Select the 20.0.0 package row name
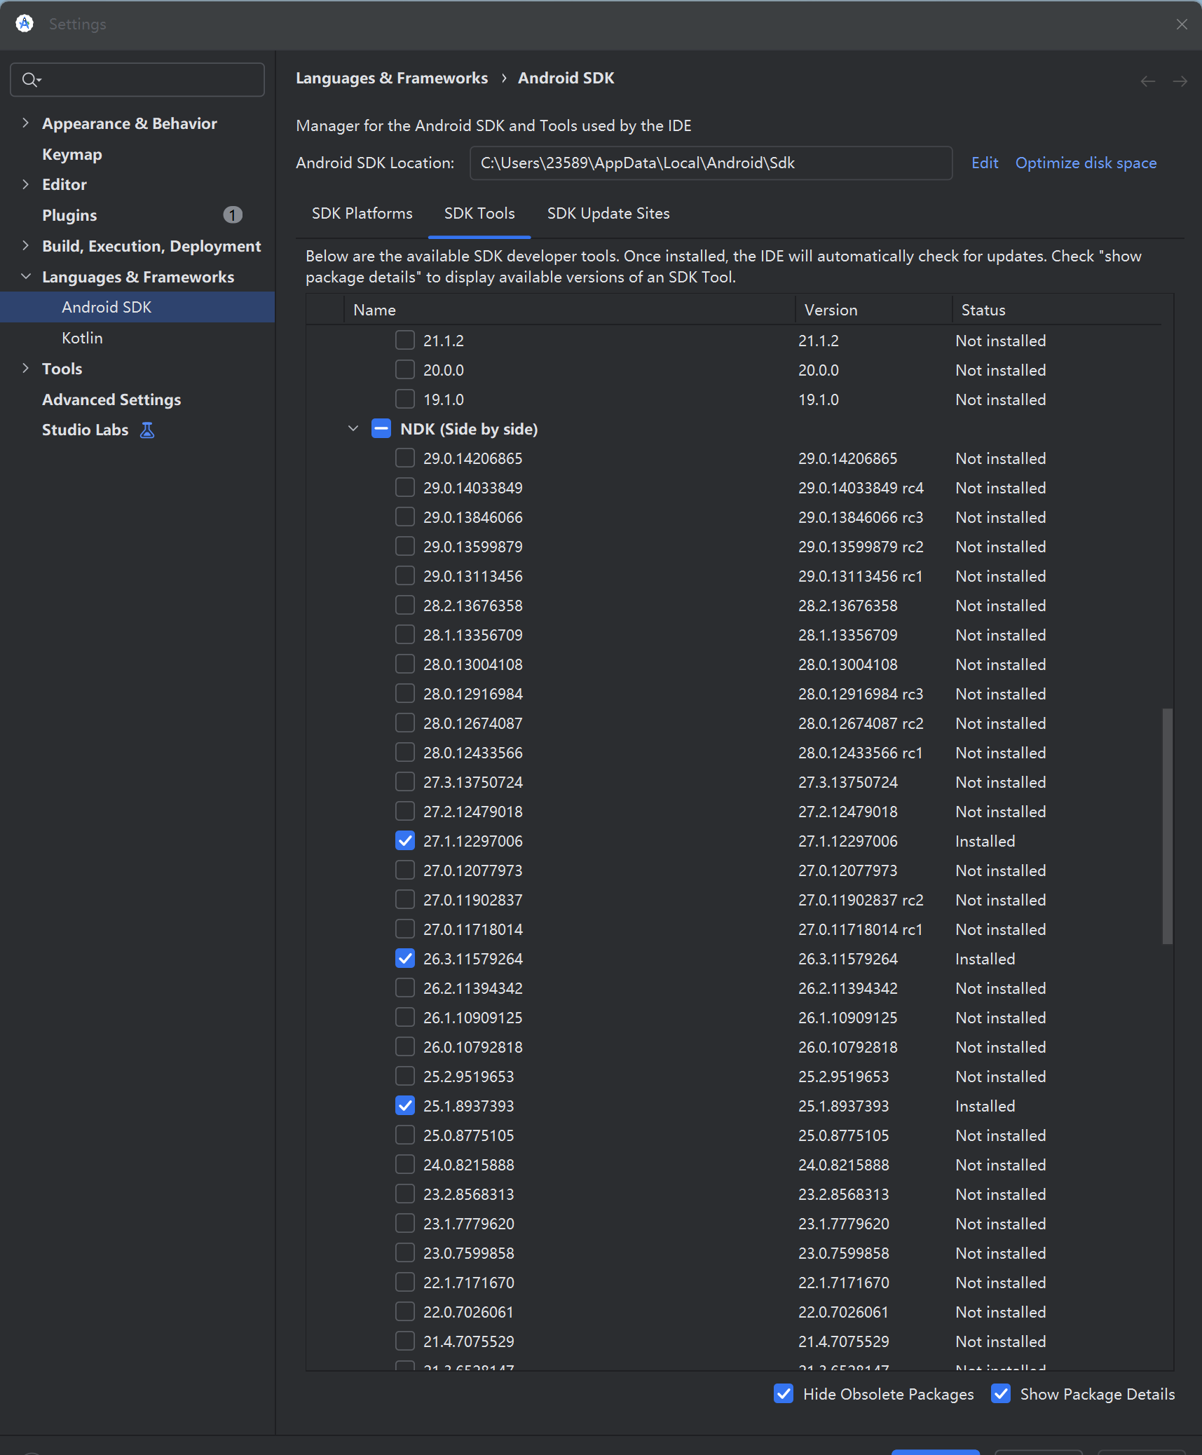Image resolution: width=1202 pixels, height=1455 pixels. coord(444,370)
